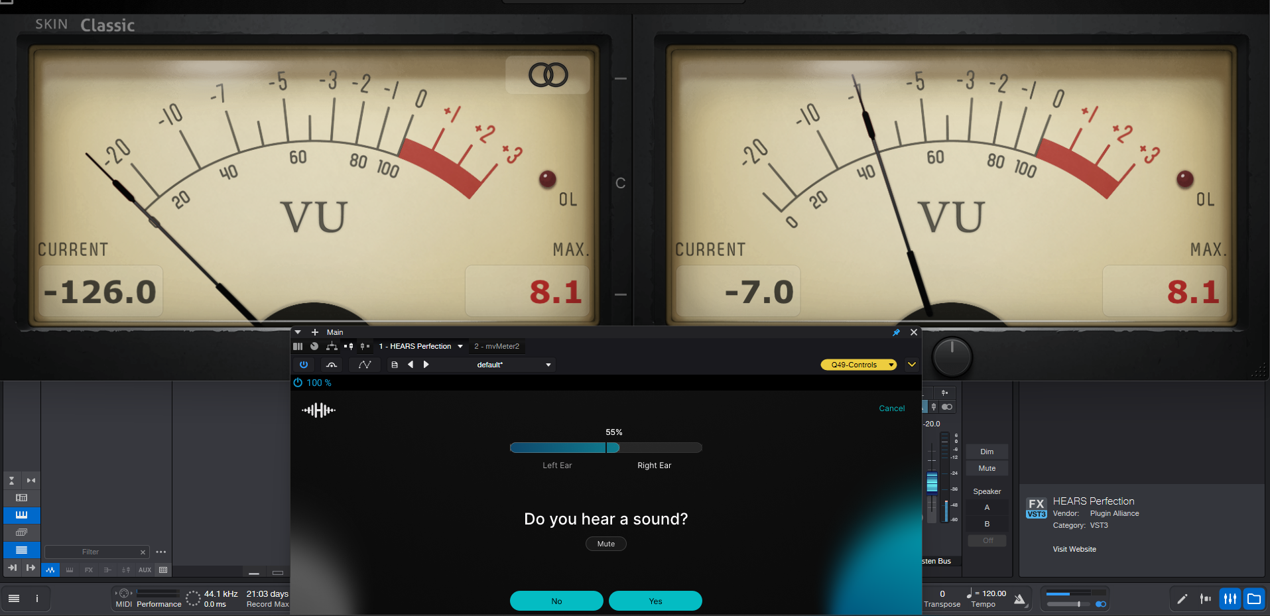Go to the previous preset
The width and height of the screenshot is (1270, 616).
(411, 365)
